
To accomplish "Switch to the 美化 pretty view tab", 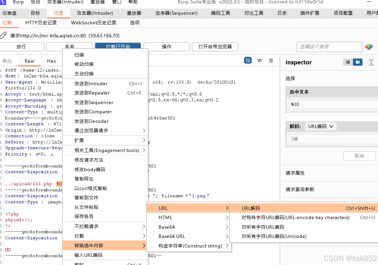I will point(7,61).
